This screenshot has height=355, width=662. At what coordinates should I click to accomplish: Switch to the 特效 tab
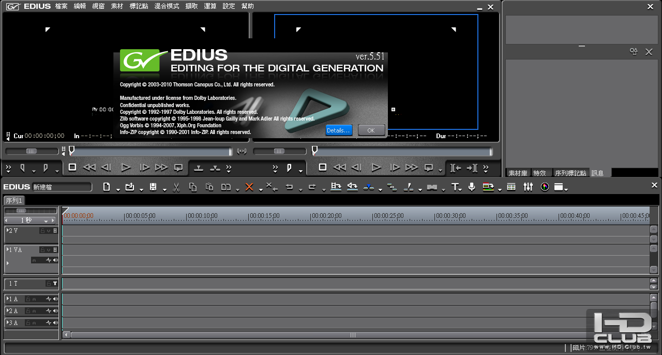[540, 173]
